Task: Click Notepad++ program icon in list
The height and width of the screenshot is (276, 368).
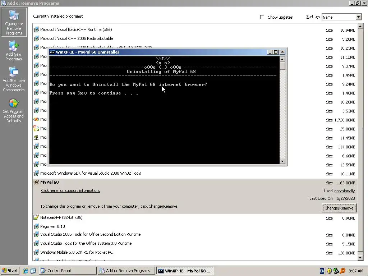Action: point(36,217)
